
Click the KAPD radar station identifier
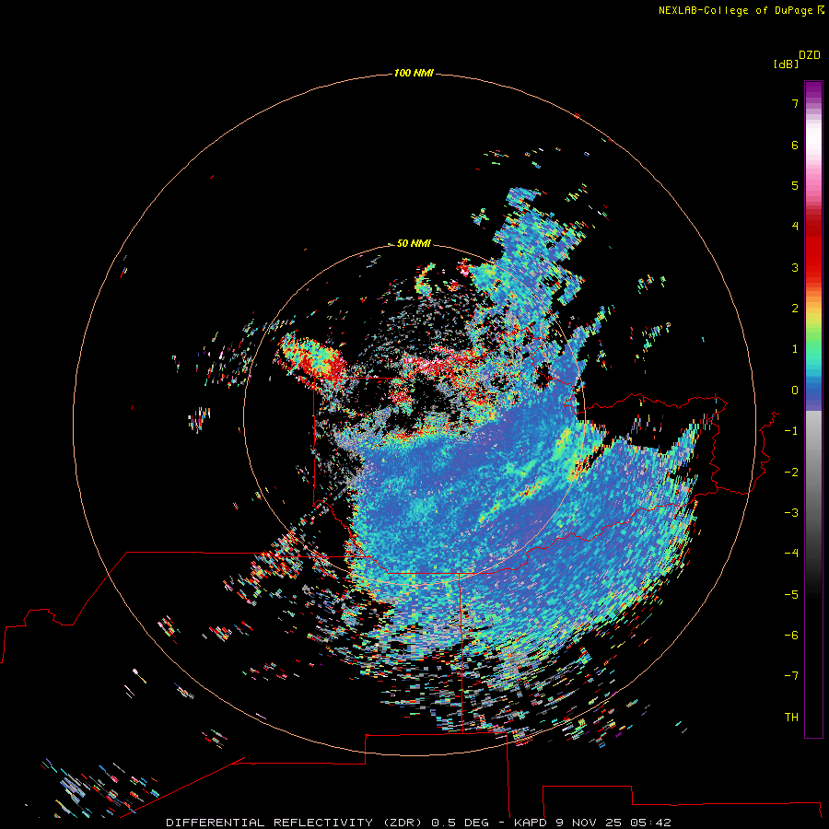coord(532,823)
